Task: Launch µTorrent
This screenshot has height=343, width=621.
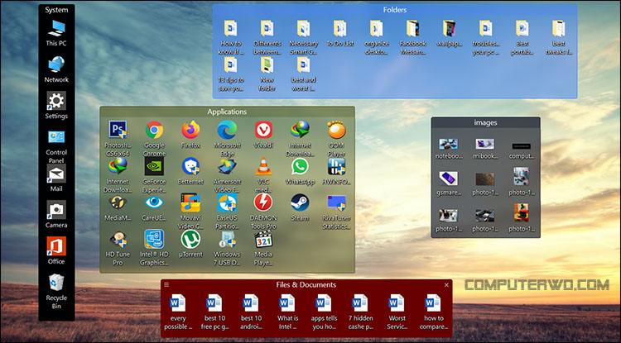Action: [190, 239]
